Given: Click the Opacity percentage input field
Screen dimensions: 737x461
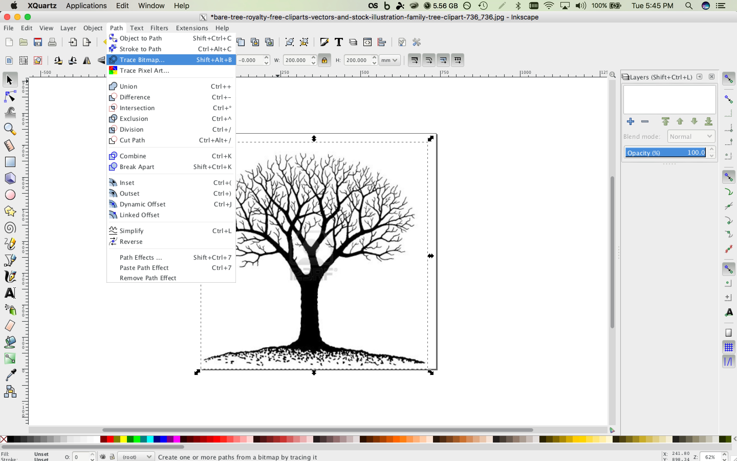Looking at the screenshot, I should (x=665, y=153).
